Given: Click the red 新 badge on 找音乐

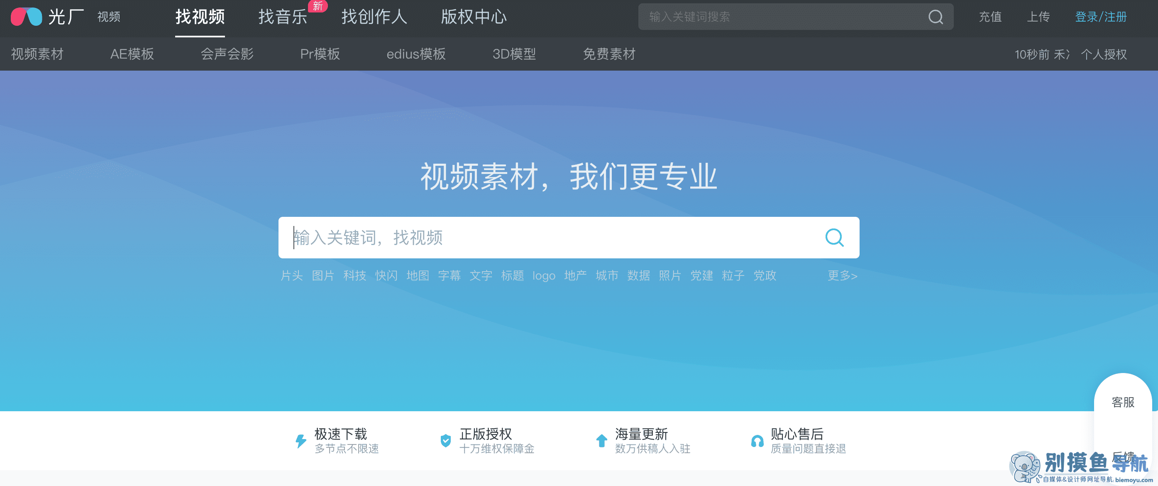Looking at the screenshot, I should (318, 6).
